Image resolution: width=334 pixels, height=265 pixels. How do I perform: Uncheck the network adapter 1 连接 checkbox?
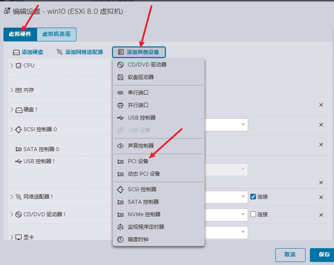[253, 197]
